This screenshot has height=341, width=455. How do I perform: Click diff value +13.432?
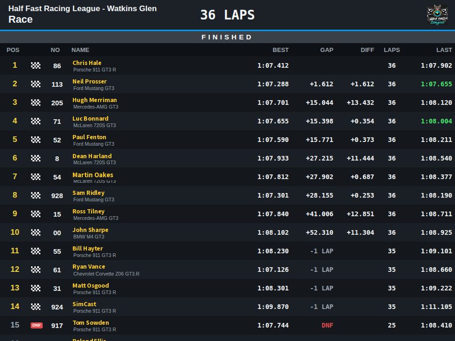coord(360,103)
